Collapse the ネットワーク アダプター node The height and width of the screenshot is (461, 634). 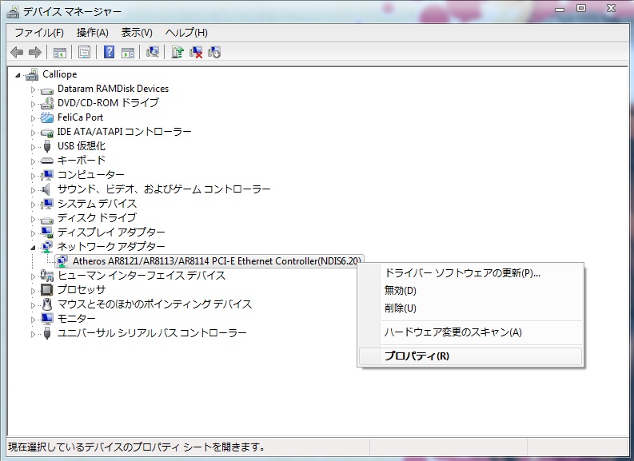[x=33, y=248]
